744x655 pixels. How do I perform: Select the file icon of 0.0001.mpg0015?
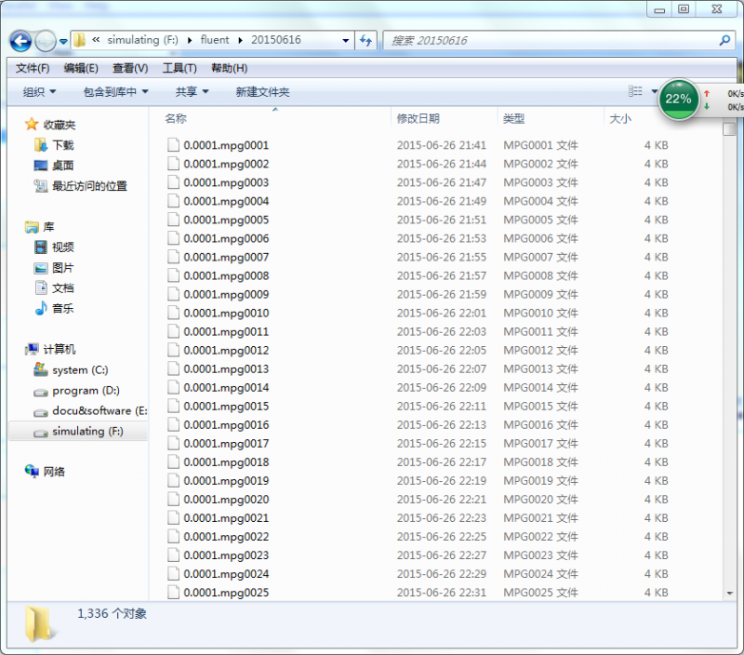[174, 406]
